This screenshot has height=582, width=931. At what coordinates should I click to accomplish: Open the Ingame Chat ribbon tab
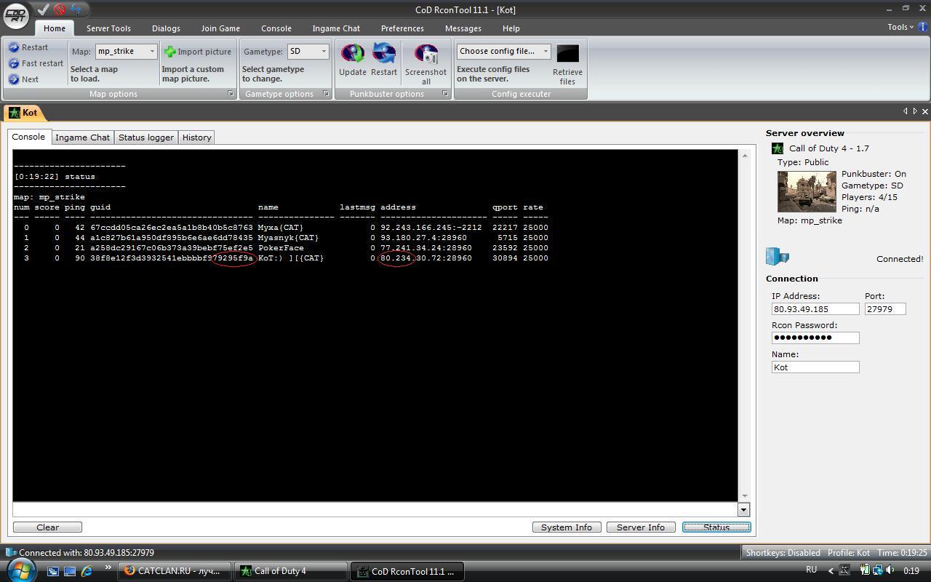click(336, 28)
